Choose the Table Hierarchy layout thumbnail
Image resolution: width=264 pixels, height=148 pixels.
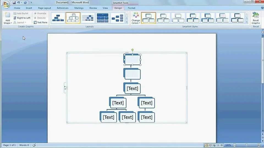[103, 18]
